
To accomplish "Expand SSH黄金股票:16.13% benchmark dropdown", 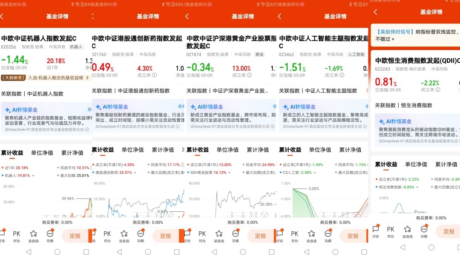I will click(230, 173).
